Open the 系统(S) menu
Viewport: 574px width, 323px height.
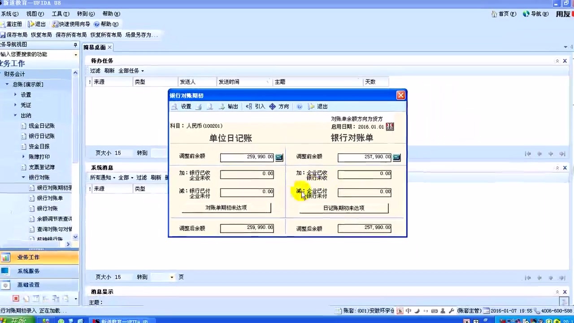tap(9, 14)
